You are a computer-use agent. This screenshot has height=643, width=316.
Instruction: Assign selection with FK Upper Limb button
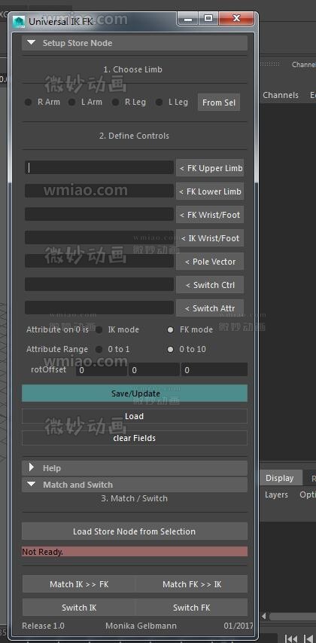click(210, 168)
